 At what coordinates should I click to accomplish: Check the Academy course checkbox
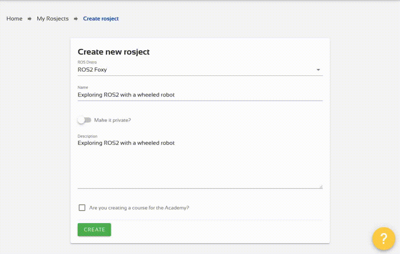(x=82, y=208)
